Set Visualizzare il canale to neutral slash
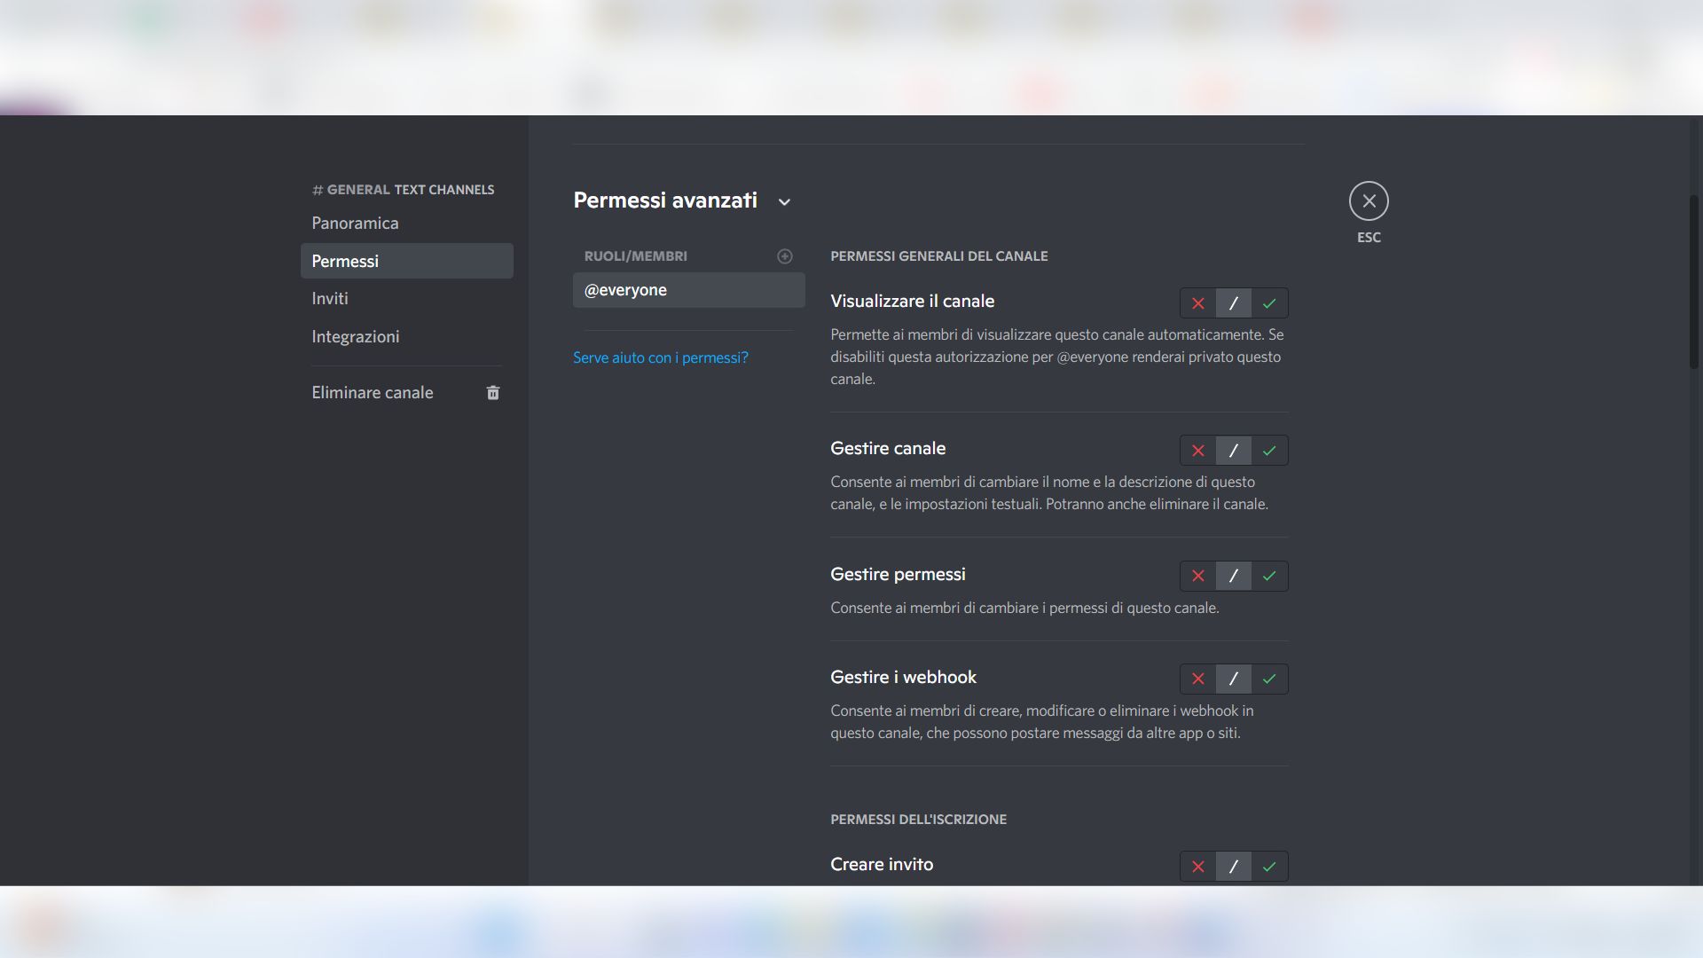 coord(1234,302)
